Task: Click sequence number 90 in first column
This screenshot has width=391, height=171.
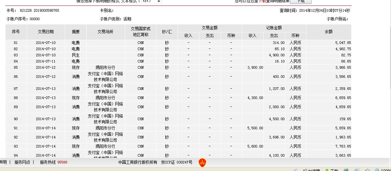Action: coord(16,119)
